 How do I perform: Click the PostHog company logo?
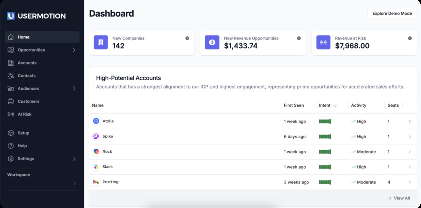(x=96, y=182)
